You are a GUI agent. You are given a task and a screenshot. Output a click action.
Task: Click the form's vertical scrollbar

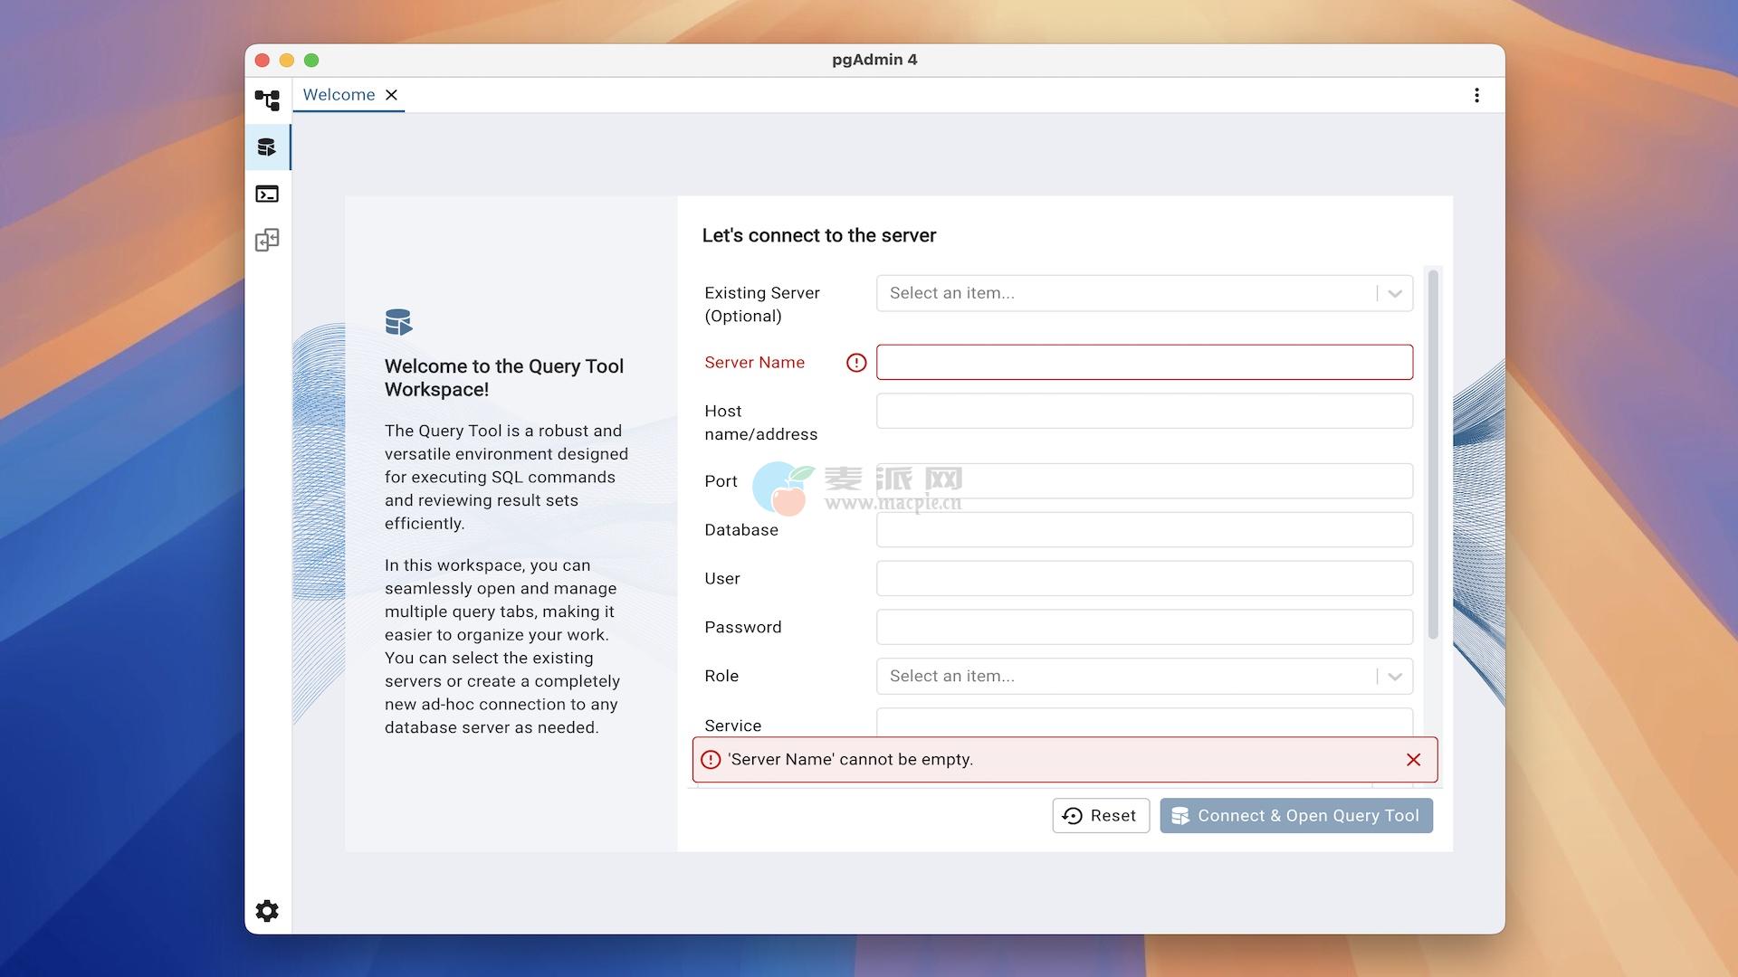1433,454
